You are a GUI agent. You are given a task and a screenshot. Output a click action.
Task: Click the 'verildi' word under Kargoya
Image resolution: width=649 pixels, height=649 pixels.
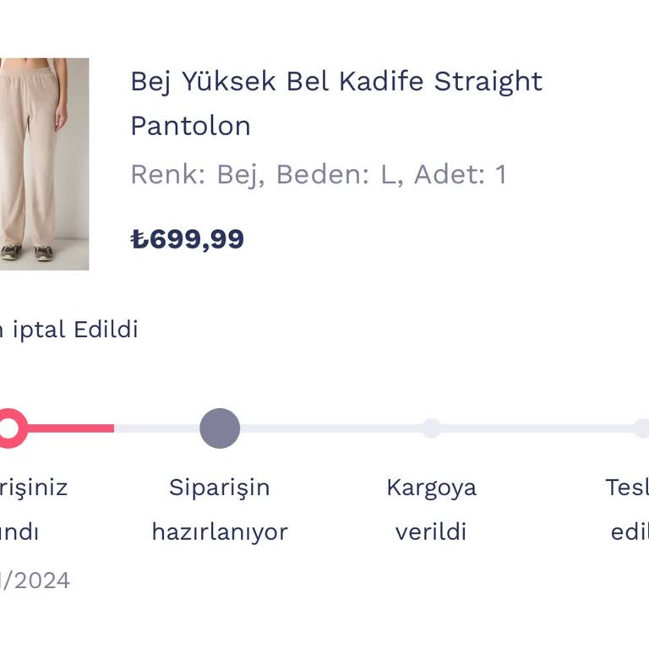pos(431,532)
